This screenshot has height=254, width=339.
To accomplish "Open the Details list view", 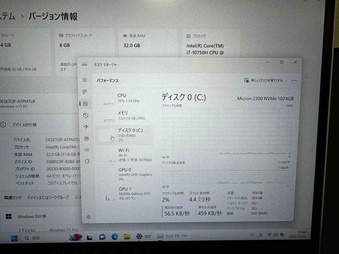I will tap(87, 150).
